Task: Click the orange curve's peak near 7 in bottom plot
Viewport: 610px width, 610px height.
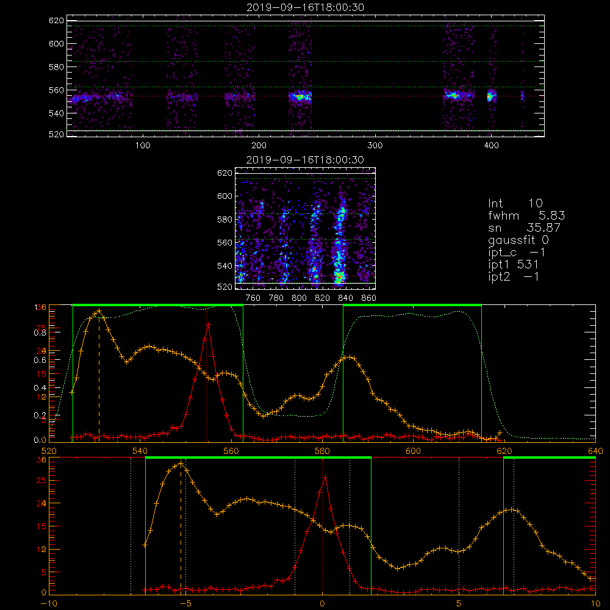Action: 512,509
